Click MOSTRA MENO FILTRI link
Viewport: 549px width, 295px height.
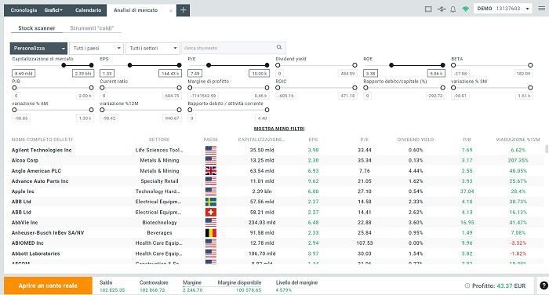coord(279,129)
